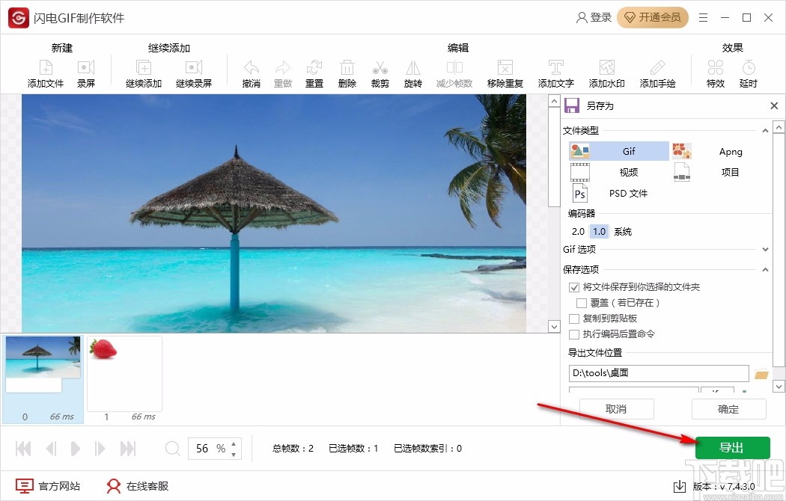Enable the 执行编码后置命令 checkbox
Image resolution: width=786 pixels, height=501 pixels.
574,334
